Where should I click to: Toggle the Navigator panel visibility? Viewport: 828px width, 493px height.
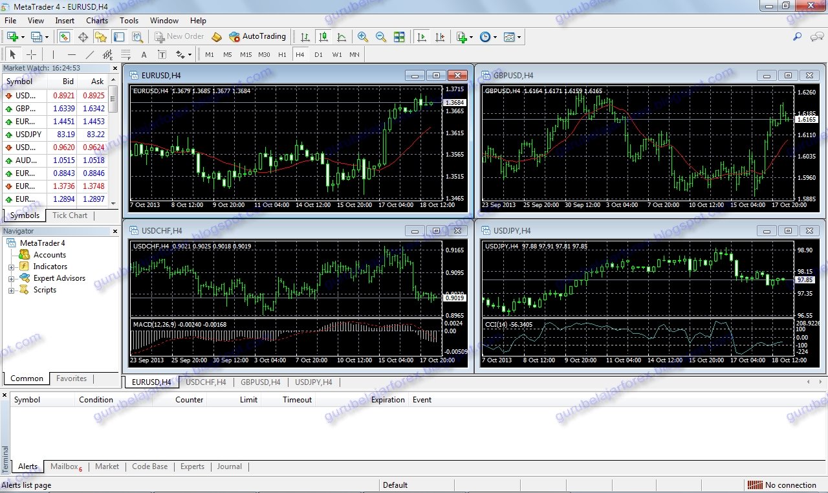click(101, 37)
